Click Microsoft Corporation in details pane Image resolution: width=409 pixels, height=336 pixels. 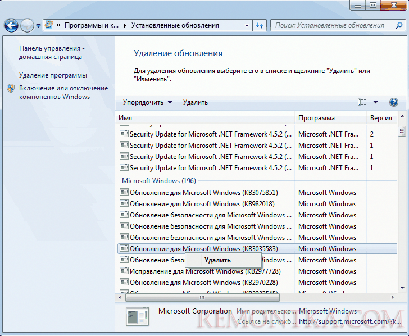pos(195,311)
